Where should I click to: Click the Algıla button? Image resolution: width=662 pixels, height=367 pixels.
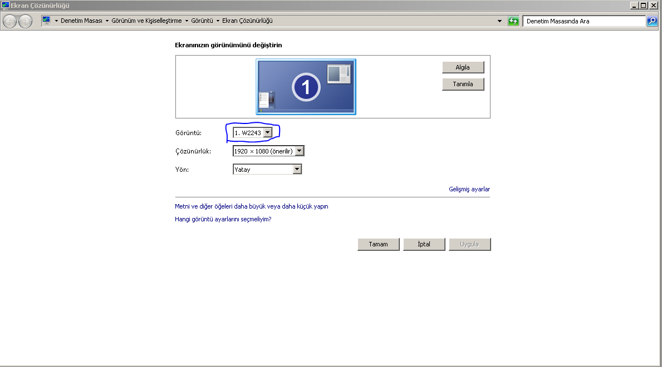pos(463,67)
